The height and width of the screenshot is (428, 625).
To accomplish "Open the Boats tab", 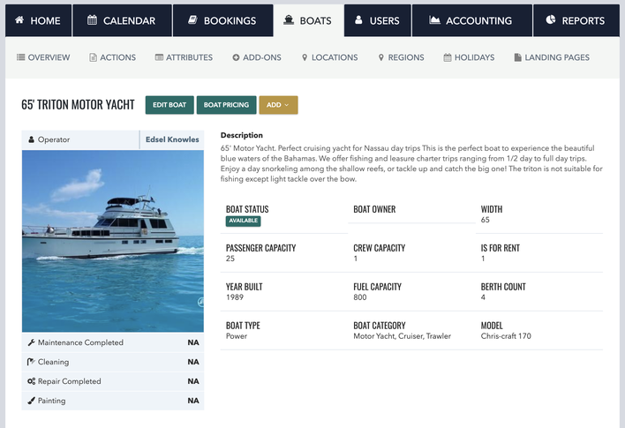I will (x=308, y=20).
